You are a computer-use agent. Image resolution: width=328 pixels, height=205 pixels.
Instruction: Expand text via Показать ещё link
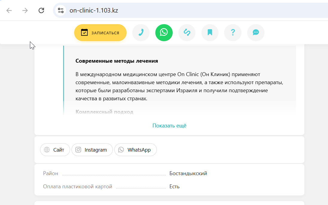[x=169, y=126]
